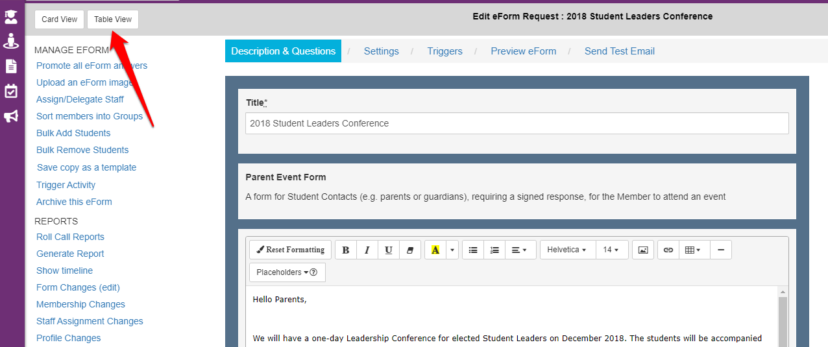Open the megaphone announcements sidebar icon

click(11, 116)
